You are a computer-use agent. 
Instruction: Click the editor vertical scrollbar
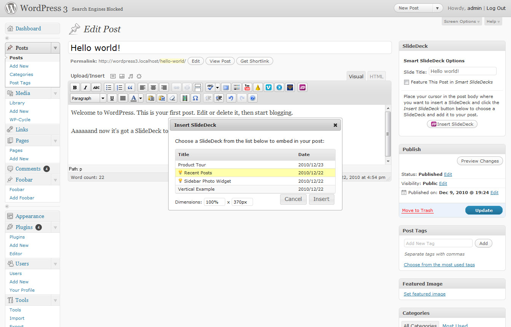tap(388, 134)
